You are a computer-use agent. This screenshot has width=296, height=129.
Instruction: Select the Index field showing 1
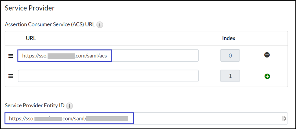[230, 76]
